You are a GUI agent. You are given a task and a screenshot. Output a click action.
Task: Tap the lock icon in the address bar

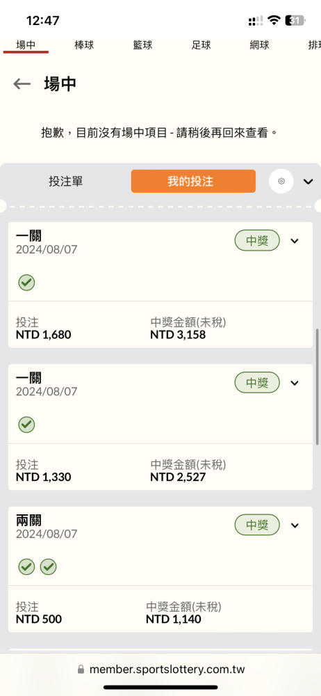(81, 669)
